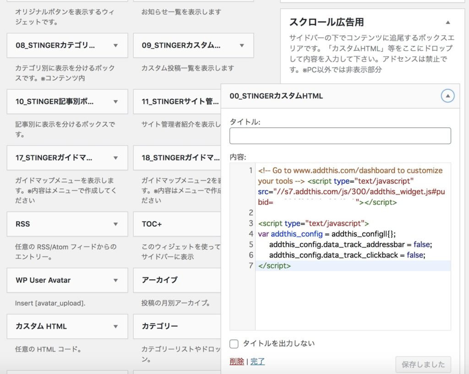469x374 pixels.
Task: Select the 18_STINGERガイドマ widget title
Action: pos(180,158)
